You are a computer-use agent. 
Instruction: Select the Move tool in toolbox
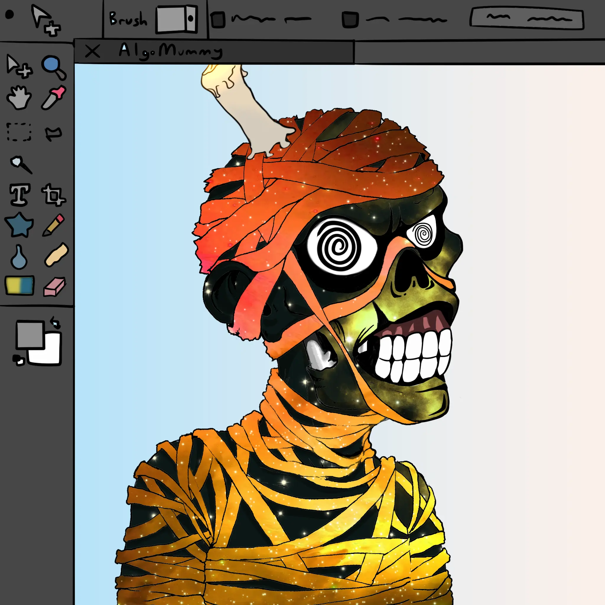[19, 66]
